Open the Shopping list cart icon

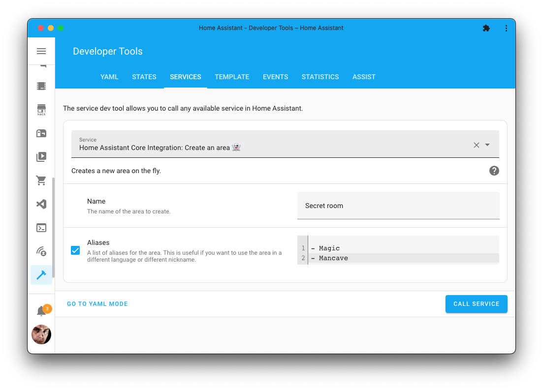41,180
